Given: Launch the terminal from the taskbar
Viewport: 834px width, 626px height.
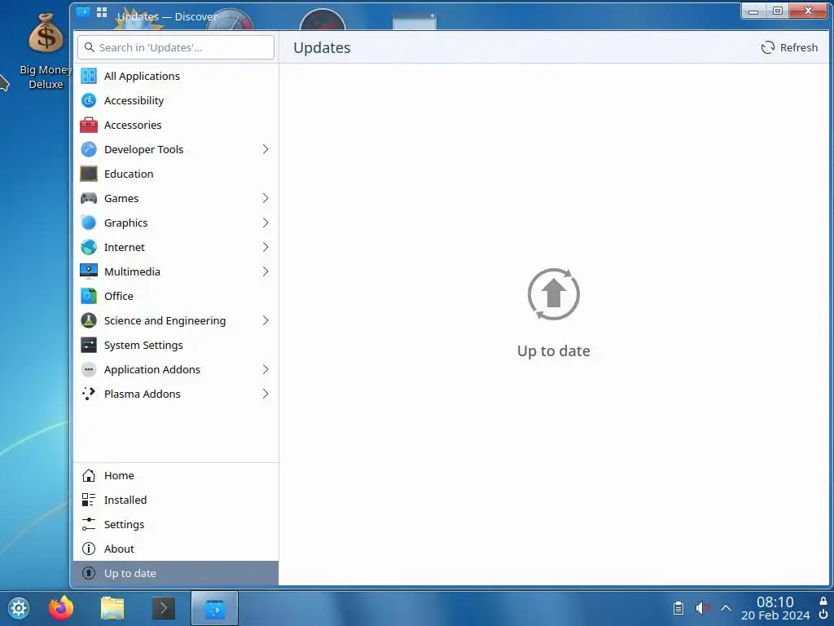Looking at the screenshot, I should (163, 608).
